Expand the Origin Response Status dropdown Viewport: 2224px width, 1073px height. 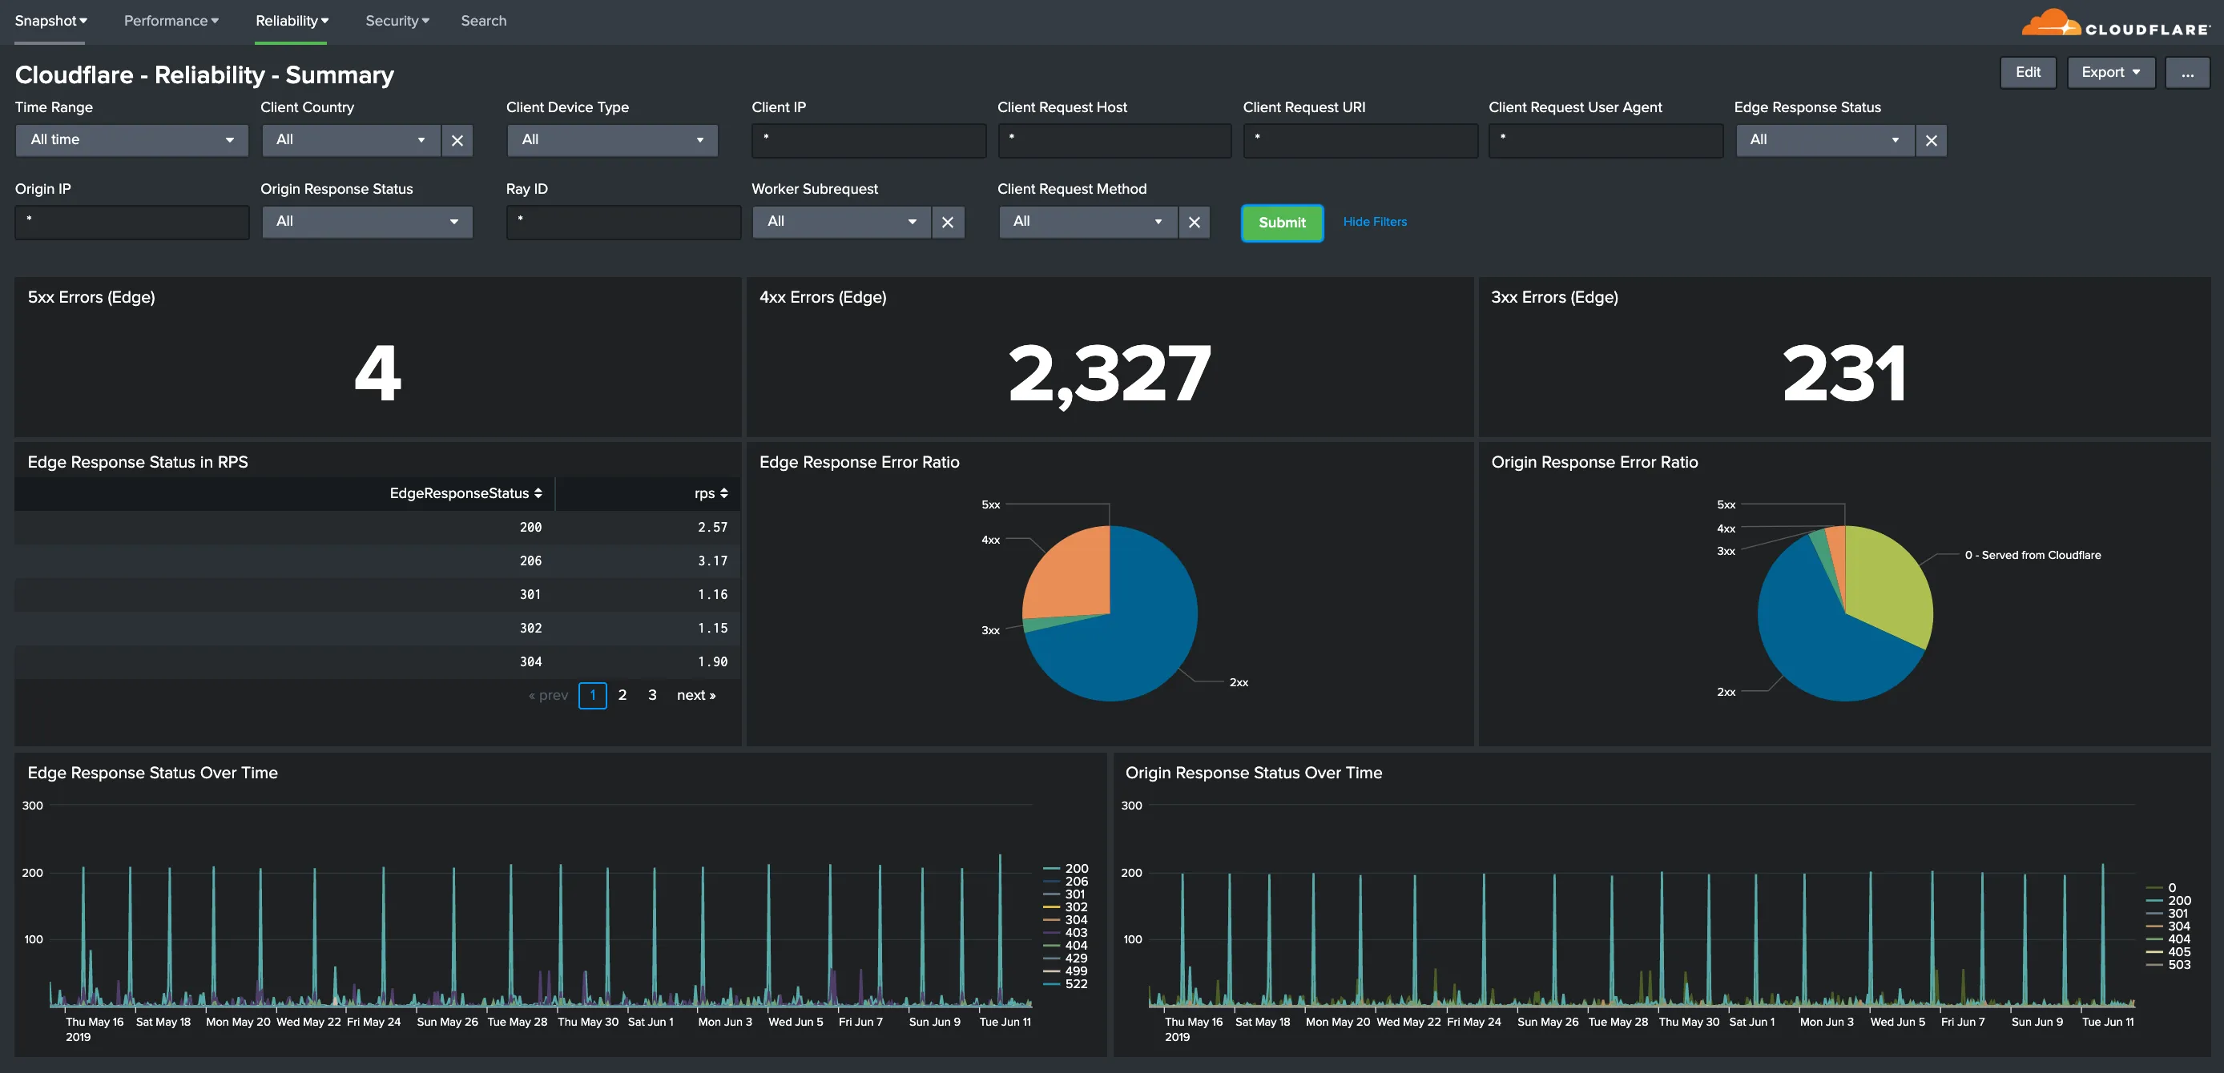(366, 222)
